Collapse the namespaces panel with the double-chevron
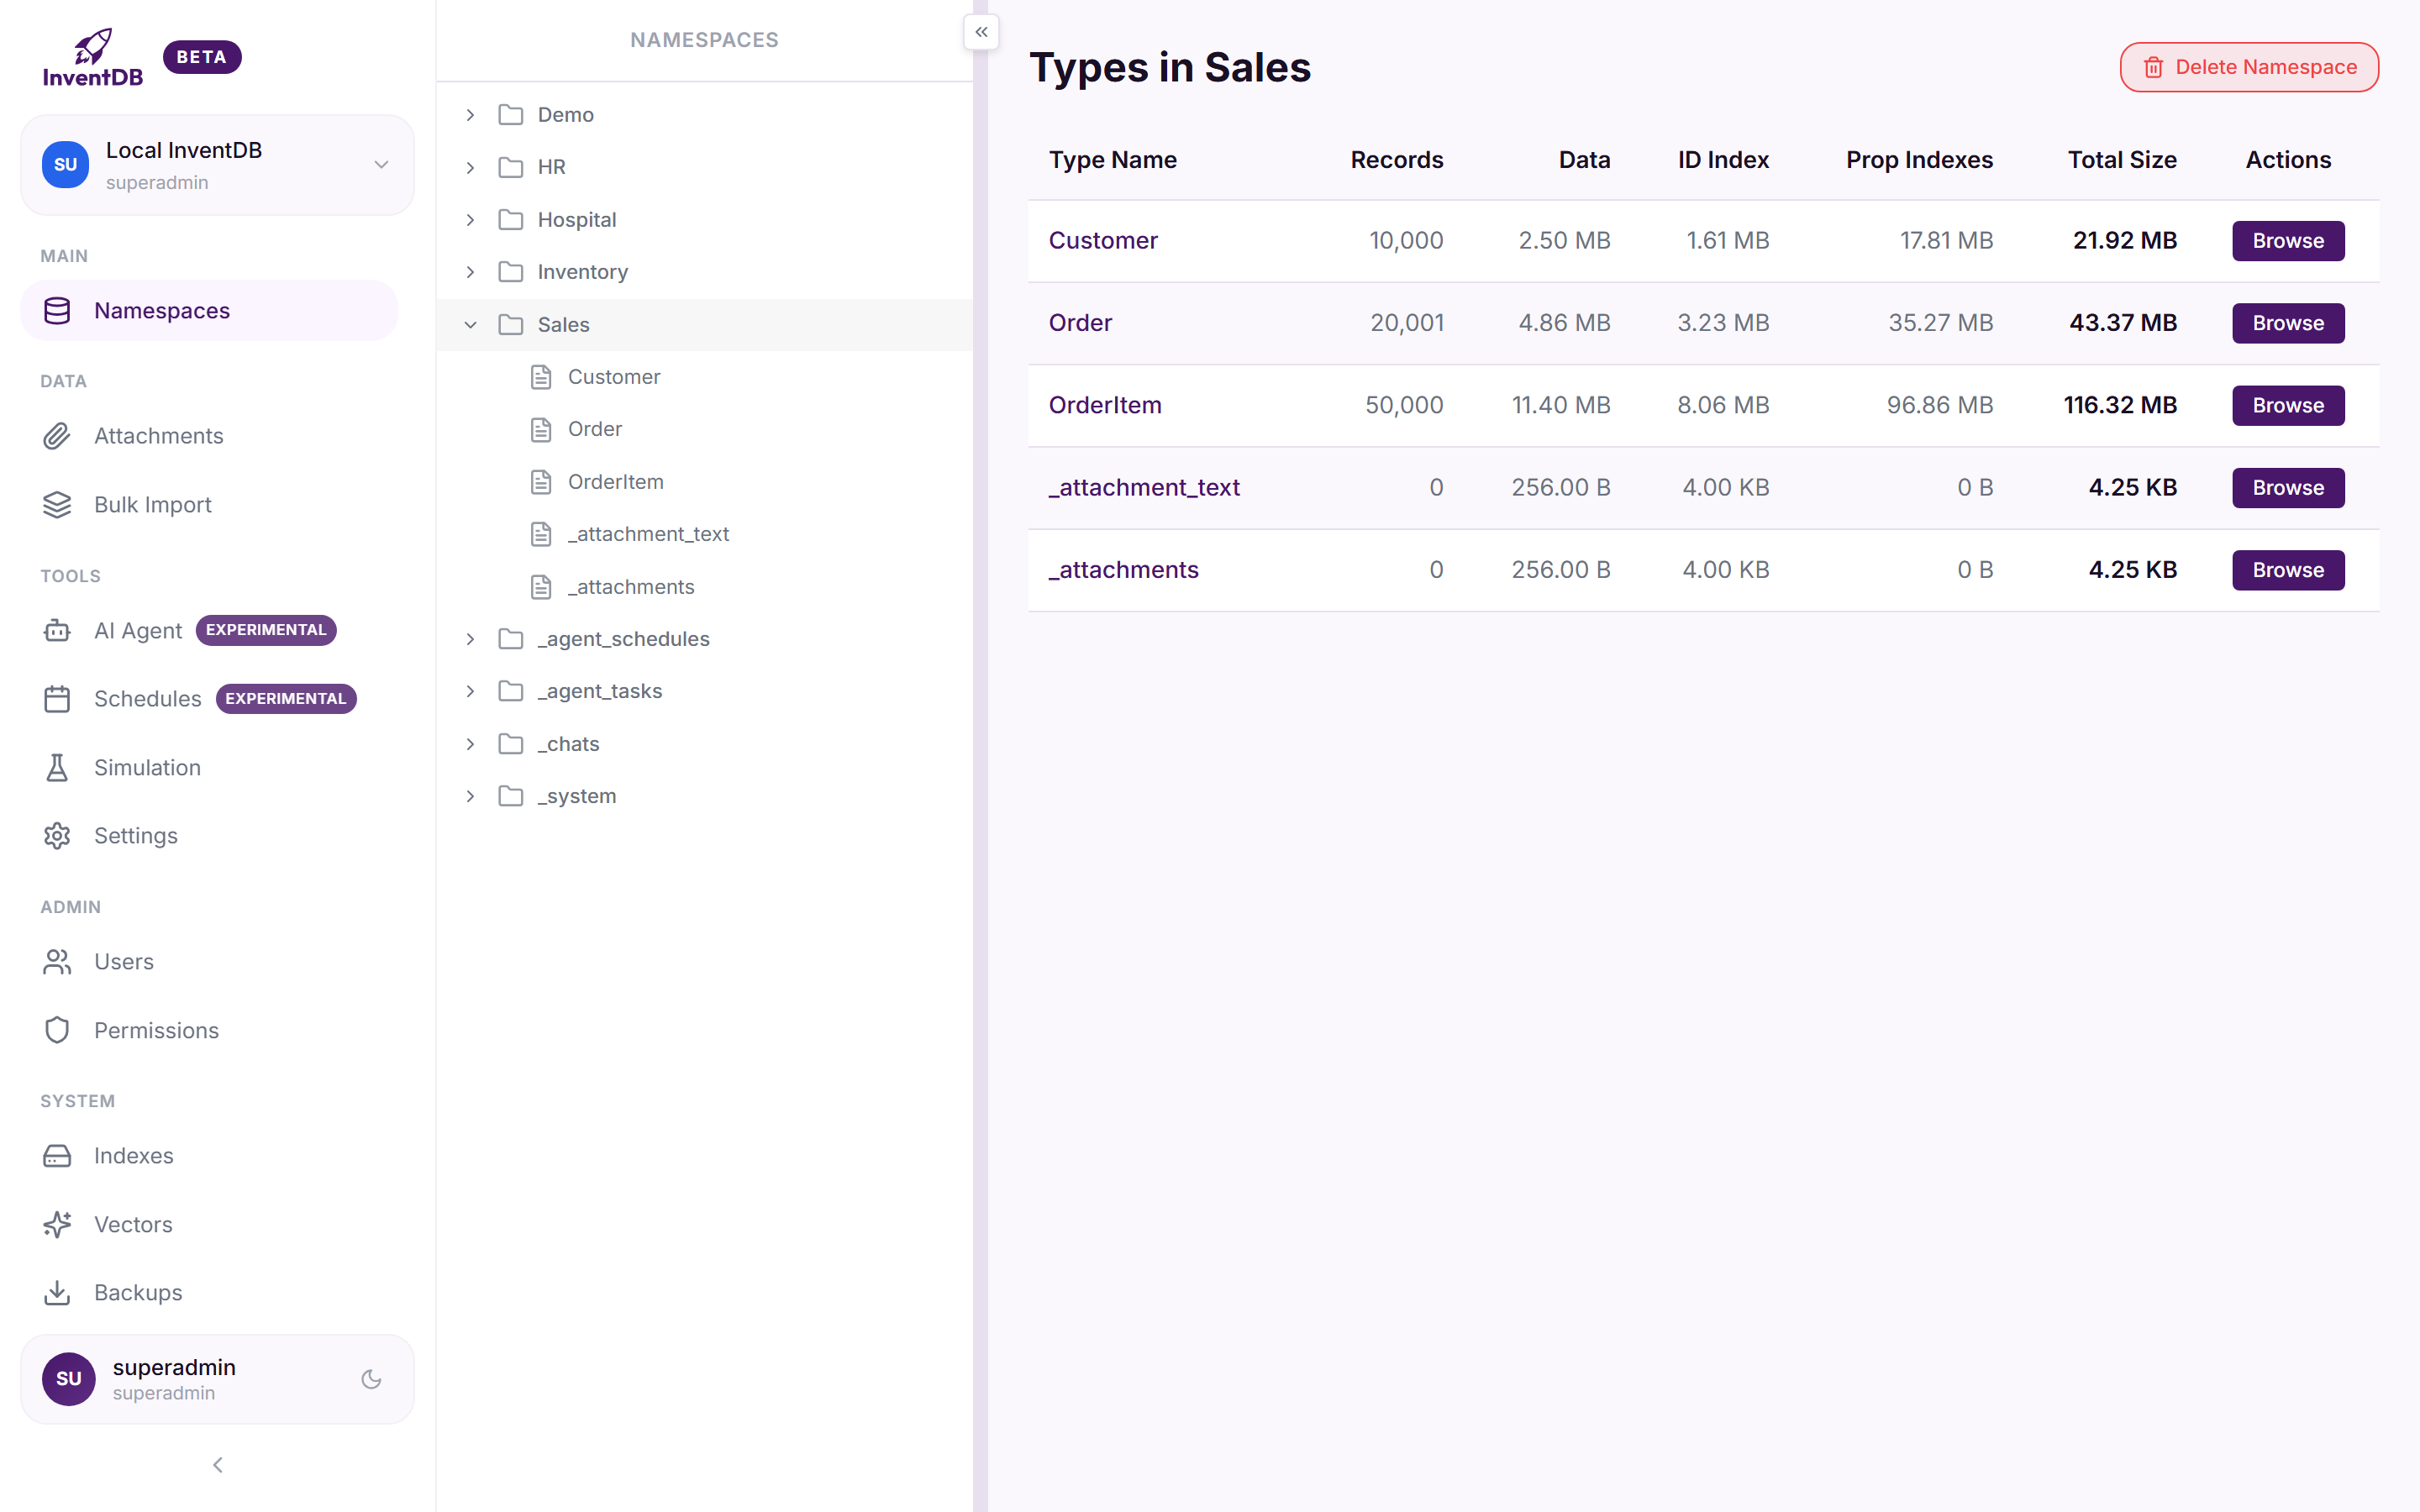 click(x=981, y=32)
